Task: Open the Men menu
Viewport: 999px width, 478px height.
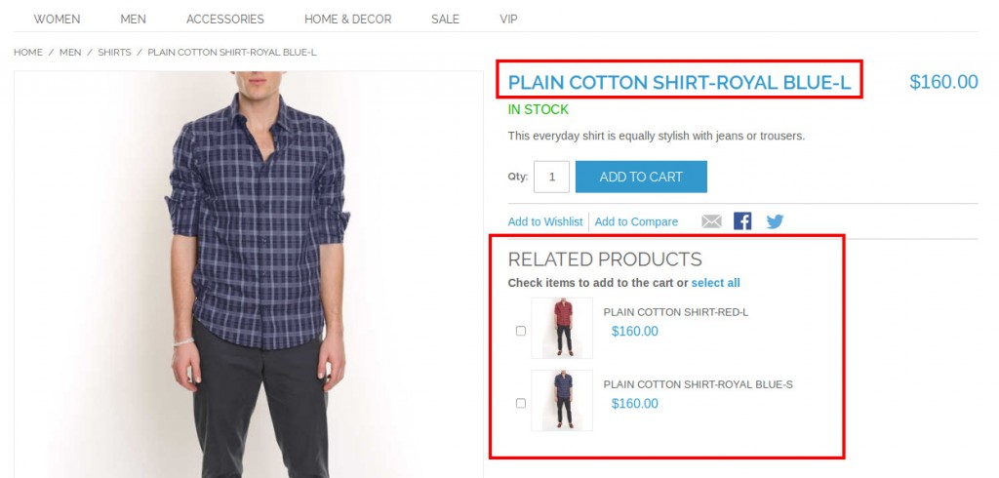Action: [133, 19]
